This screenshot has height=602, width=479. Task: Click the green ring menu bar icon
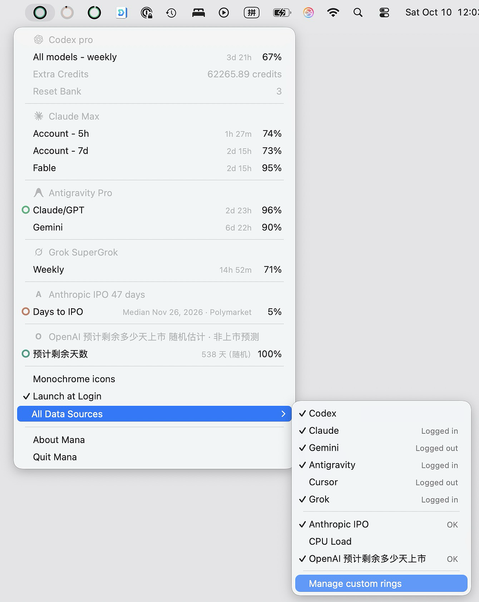point(94,12)
